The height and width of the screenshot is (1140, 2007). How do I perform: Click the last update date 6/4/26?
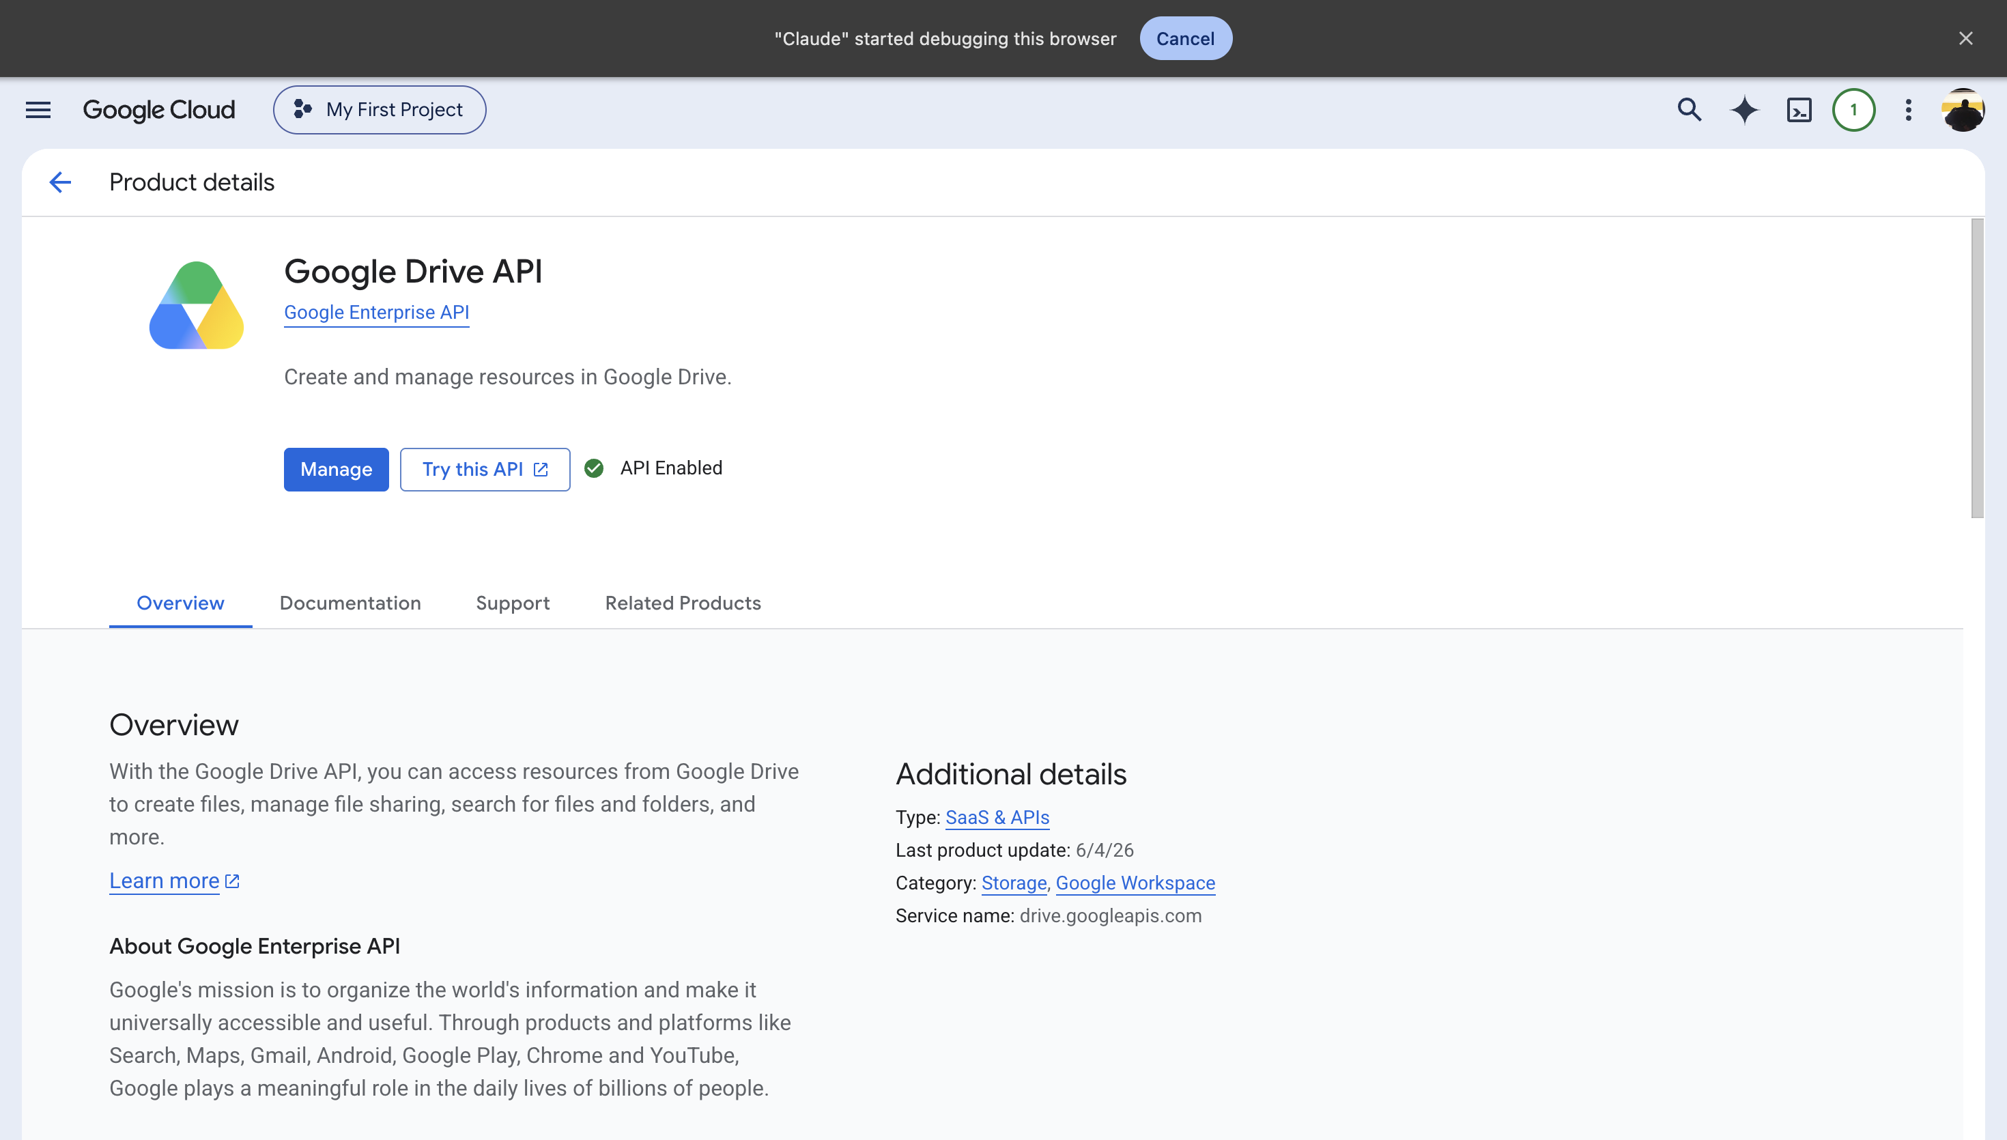pos(1105,851)
